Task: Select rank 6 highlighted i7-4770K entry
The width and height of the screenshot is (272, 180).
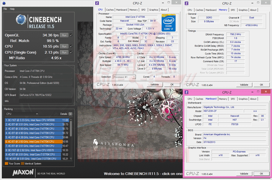Action: coord(37,141)
